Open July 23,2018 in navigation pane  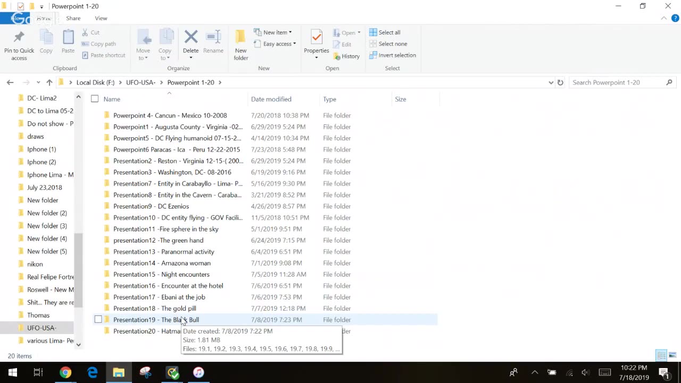click(44, 187)
